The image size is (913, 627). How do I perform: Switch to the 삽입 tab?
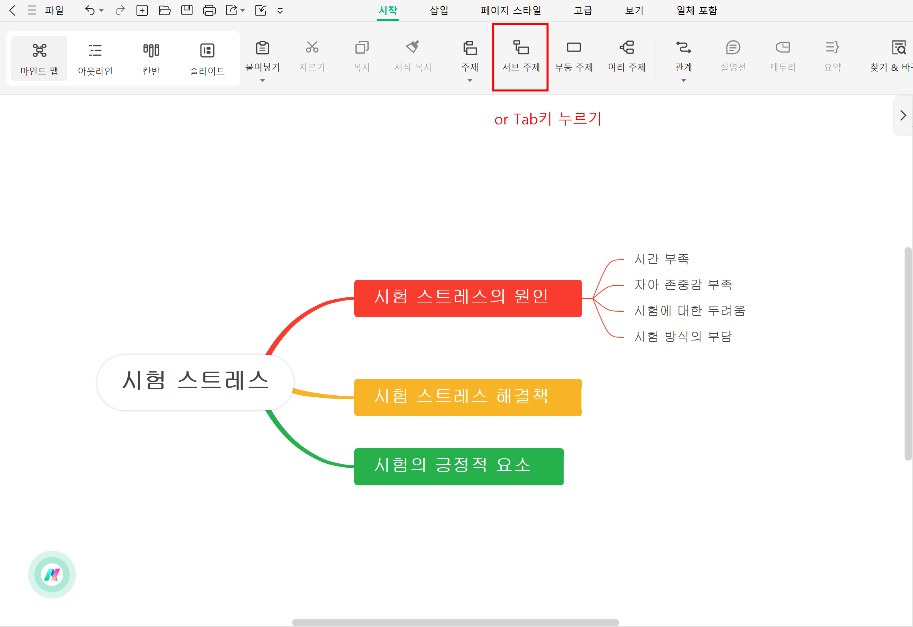point(439,10)
